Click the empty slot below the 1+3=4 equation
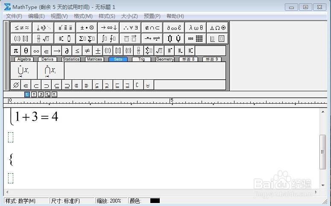 (x=11, y=137)
